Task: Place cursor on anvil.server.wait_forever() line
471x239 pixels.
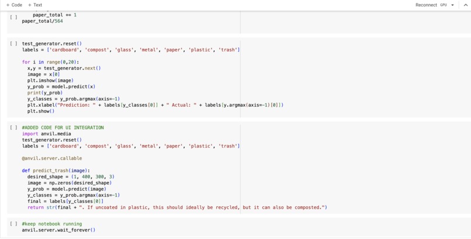Action: point(58,230)
